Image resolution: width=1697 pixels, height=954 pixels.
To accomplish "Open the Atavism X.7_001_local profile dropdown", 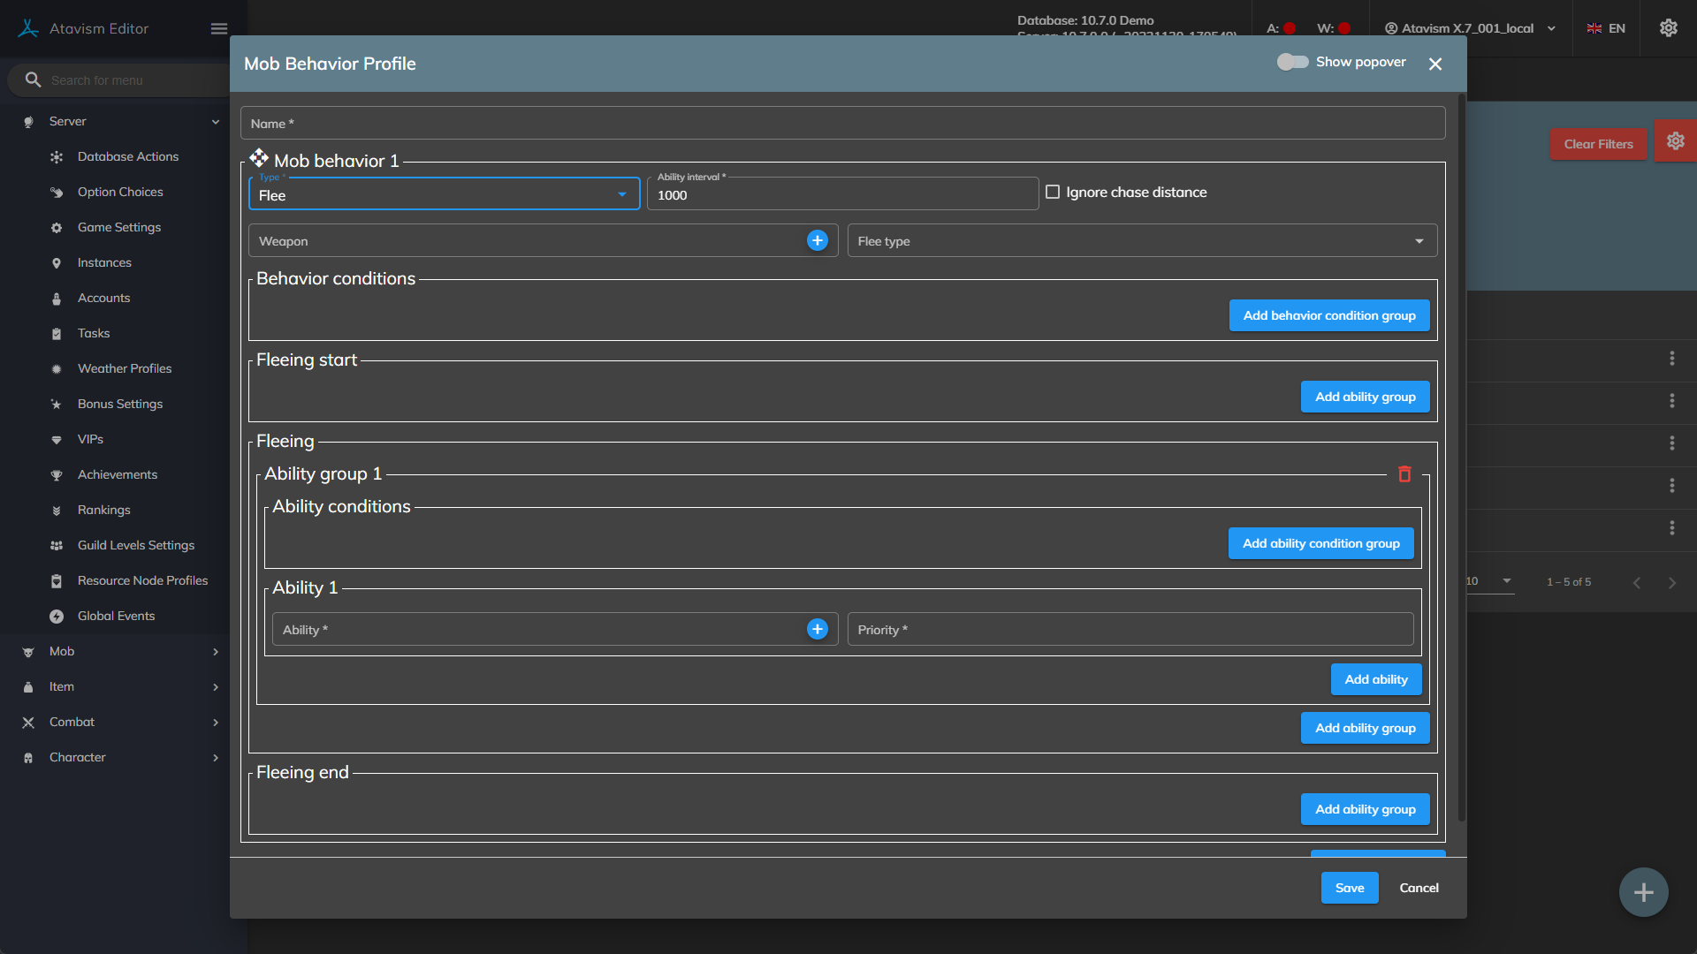I will tap(1471, 28).
